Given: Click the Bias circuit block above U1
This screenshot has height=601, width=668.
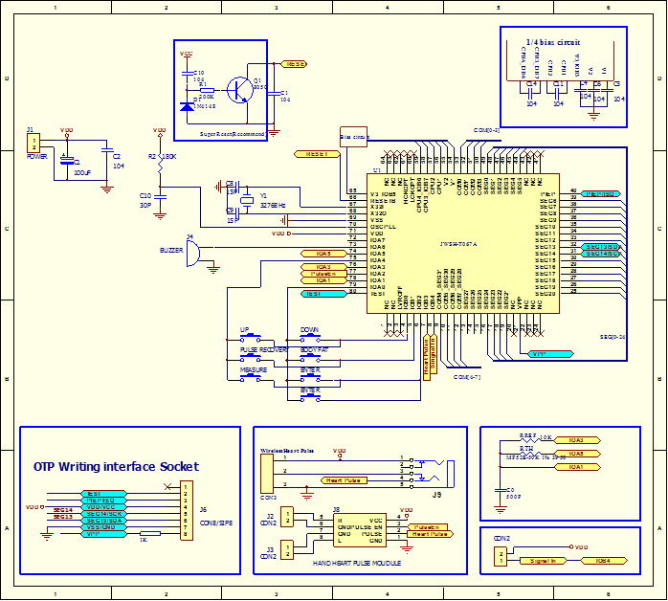Looking at the screenshot, I should pyautogui.click(x=353, y=137).
